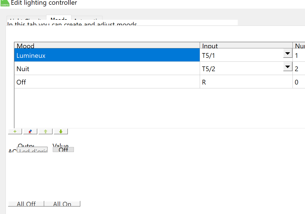
Task: Click the Led output name field
Action: click(32, 150)
